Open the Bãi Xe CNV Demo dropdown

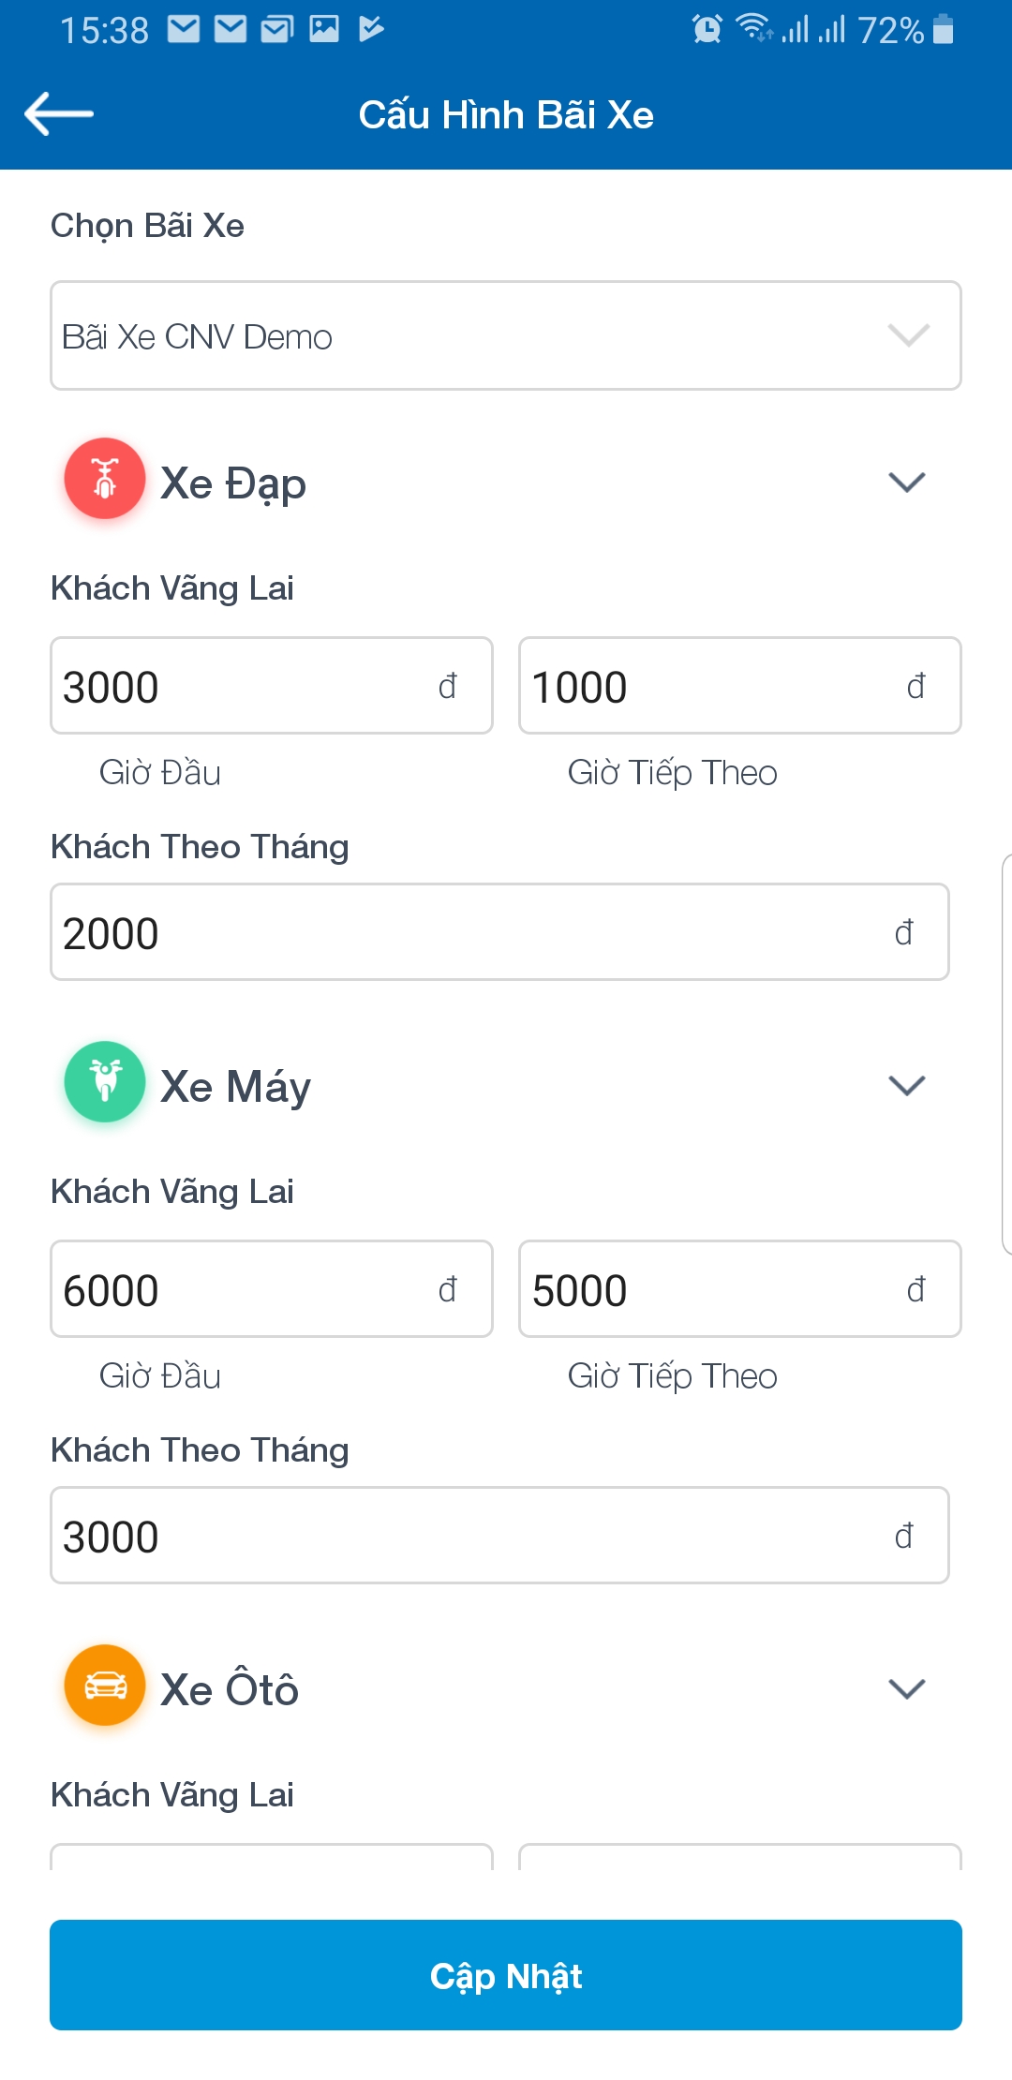point(506,335)
